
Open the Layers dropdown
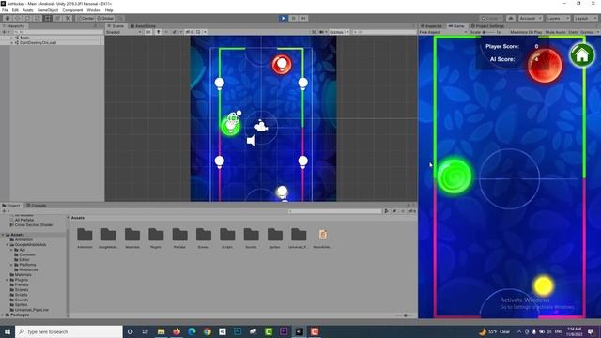pos(558,18)
